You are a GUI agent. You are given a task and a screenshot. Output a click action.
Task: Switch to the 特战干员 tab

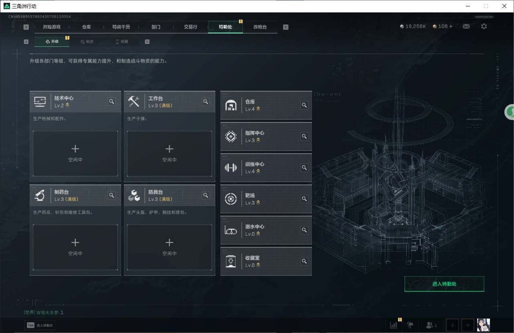pyautogui.click(x=121, y=27)
